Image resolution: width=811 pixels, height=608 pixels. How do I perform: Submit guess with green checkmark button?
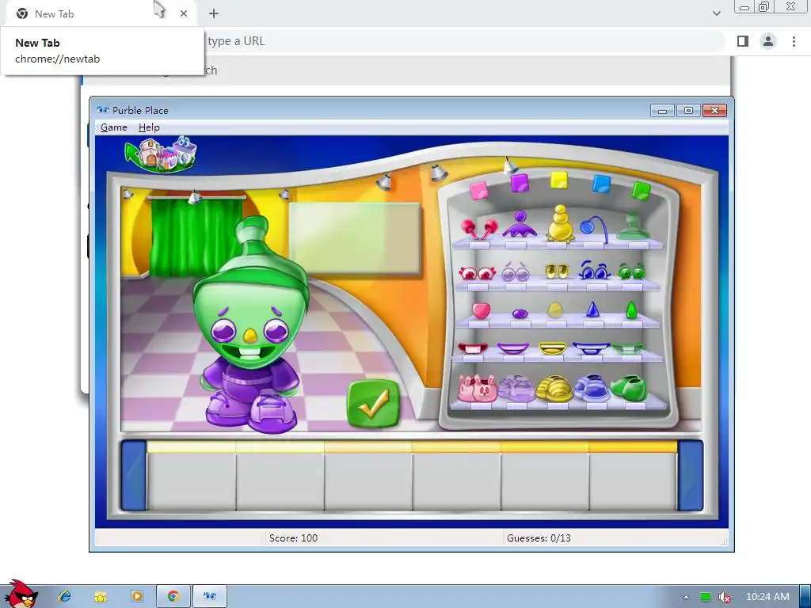click(374, 404)
